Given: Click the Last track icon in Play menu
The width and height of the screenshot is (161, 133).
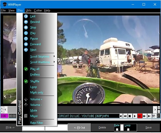Looking at the screenshot, I should 26,16.
